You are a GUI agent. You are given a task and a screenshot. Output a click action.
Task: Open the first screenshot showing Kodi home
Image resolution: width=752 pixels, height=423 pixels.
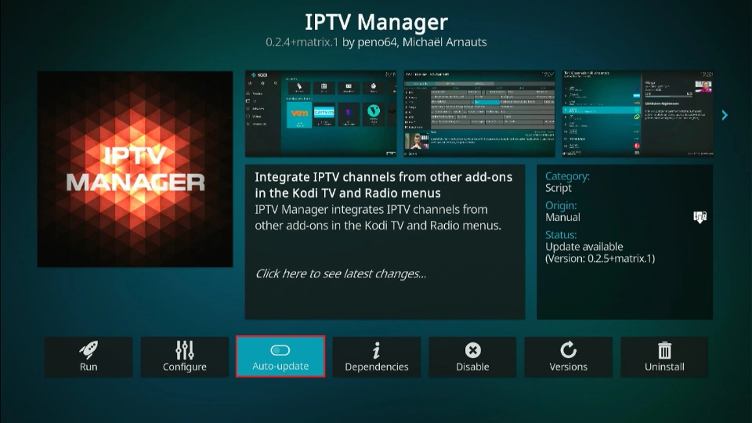point(321,114)
